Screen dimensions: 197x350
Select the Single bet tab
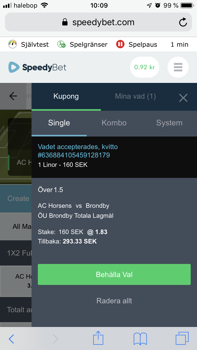click(59, 123)
